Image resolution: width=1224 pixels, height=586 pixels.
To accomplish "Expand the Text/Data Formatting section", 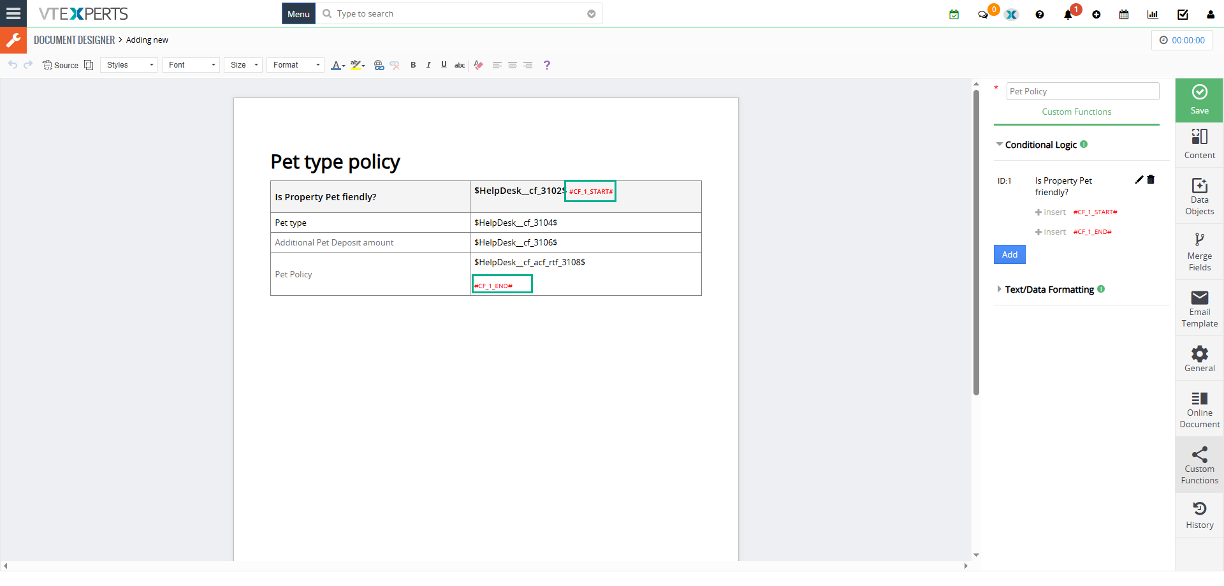I will (1049, 289).
